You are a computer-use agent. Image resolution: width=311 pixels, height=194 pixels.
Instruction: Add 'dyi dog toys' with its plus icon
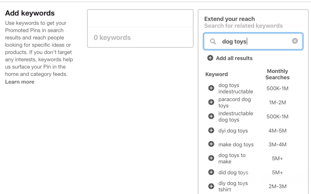[211, 131]
